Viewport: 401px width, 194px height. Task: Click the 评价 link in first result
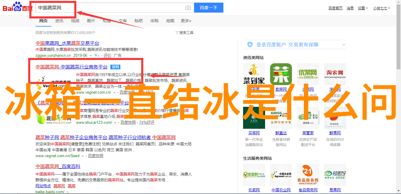[x=107, y=55]
